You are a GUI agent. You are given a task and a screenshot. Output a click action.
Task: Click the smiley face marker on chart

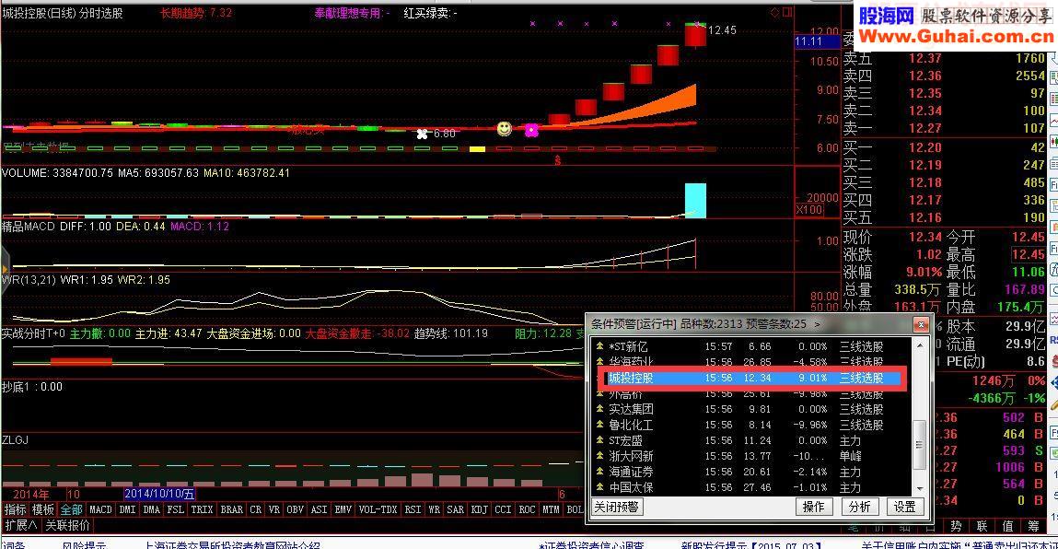pyautogui.click(x=504, y=128)
